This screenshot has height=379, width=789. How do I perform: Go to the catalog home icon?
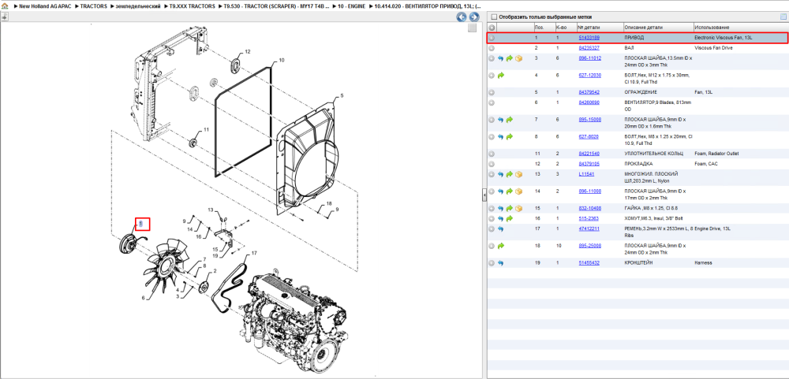click(x=5, y=6)
